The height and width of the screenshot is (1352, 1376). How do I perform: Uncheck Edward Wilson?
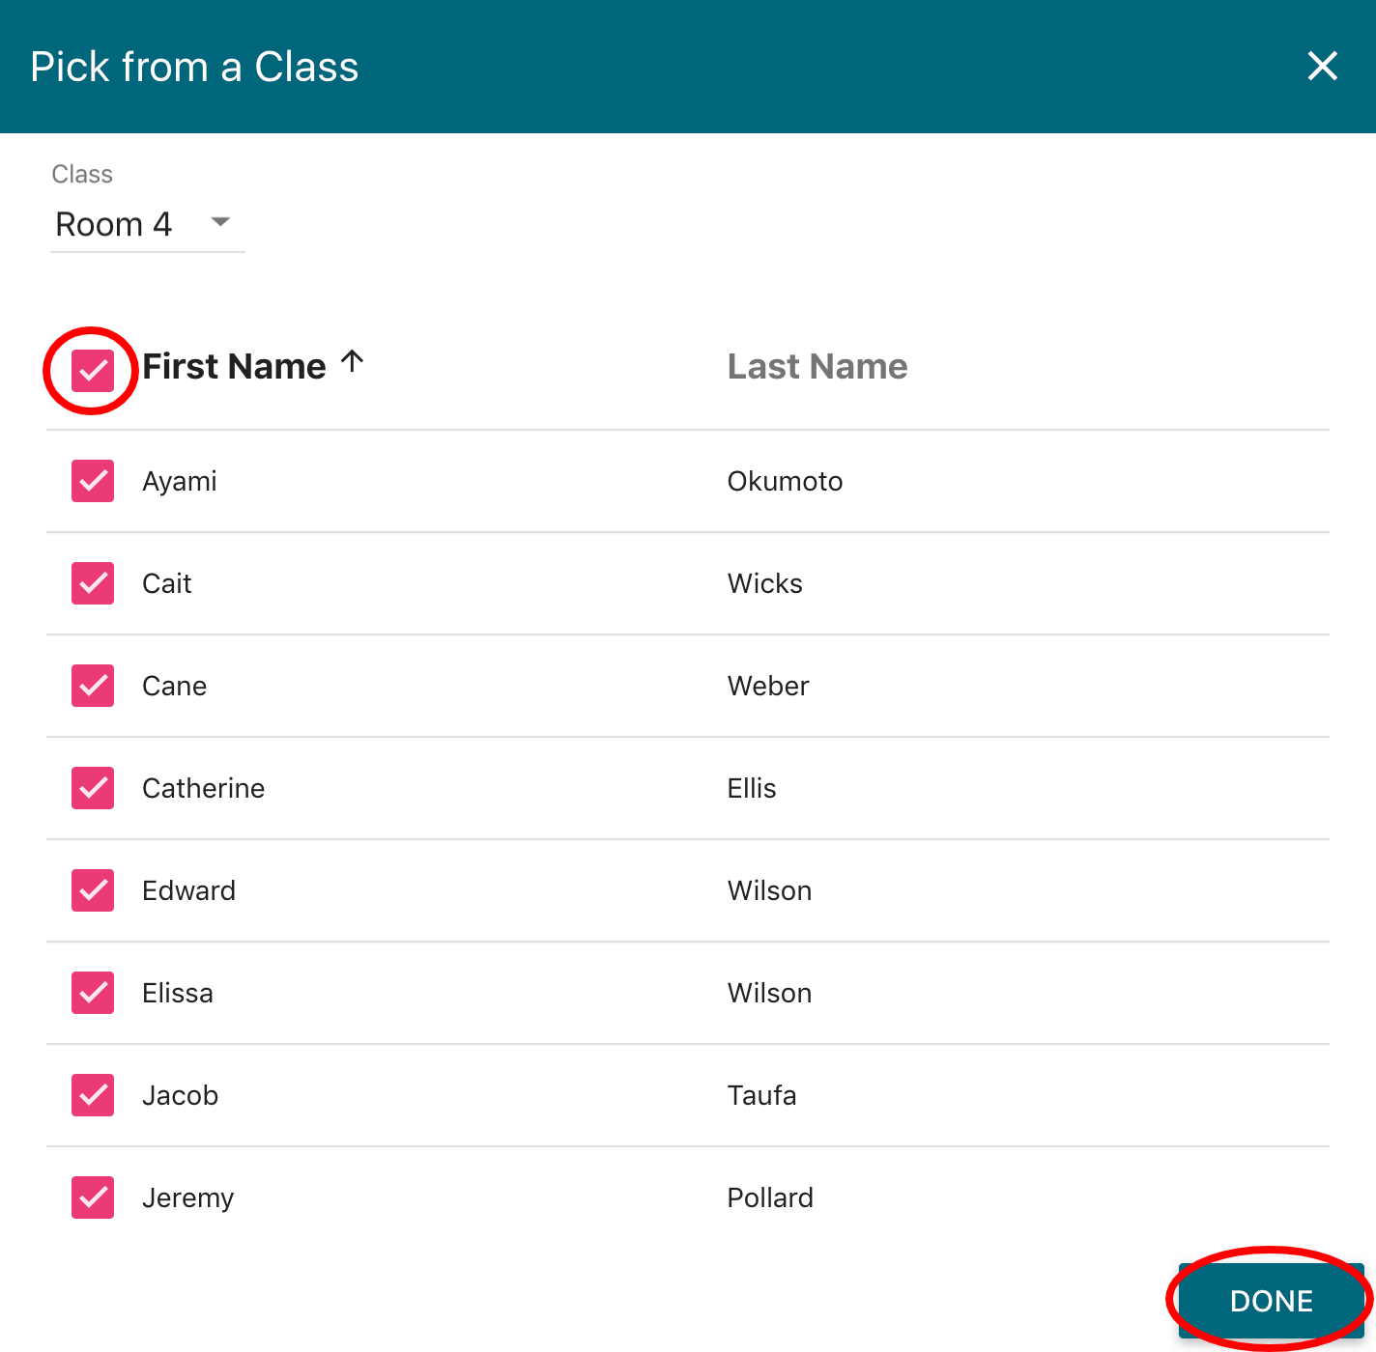[92, 889]
